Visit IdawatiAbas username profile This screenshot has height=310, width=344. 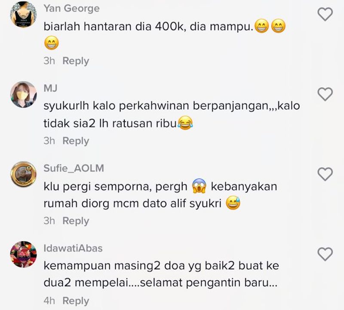point(73,248)
